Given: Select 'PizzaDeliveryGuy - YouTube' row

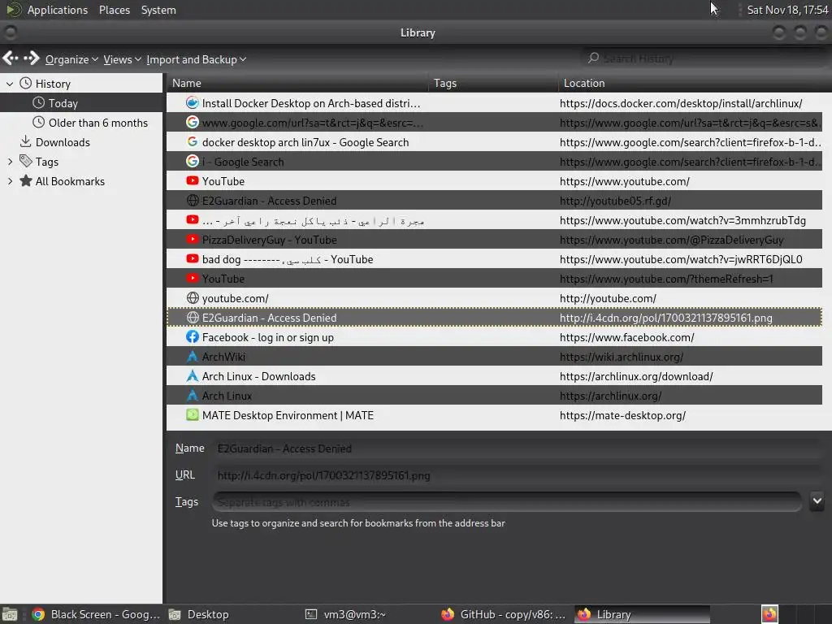Looking at the screenshot, I should (494, 240).
